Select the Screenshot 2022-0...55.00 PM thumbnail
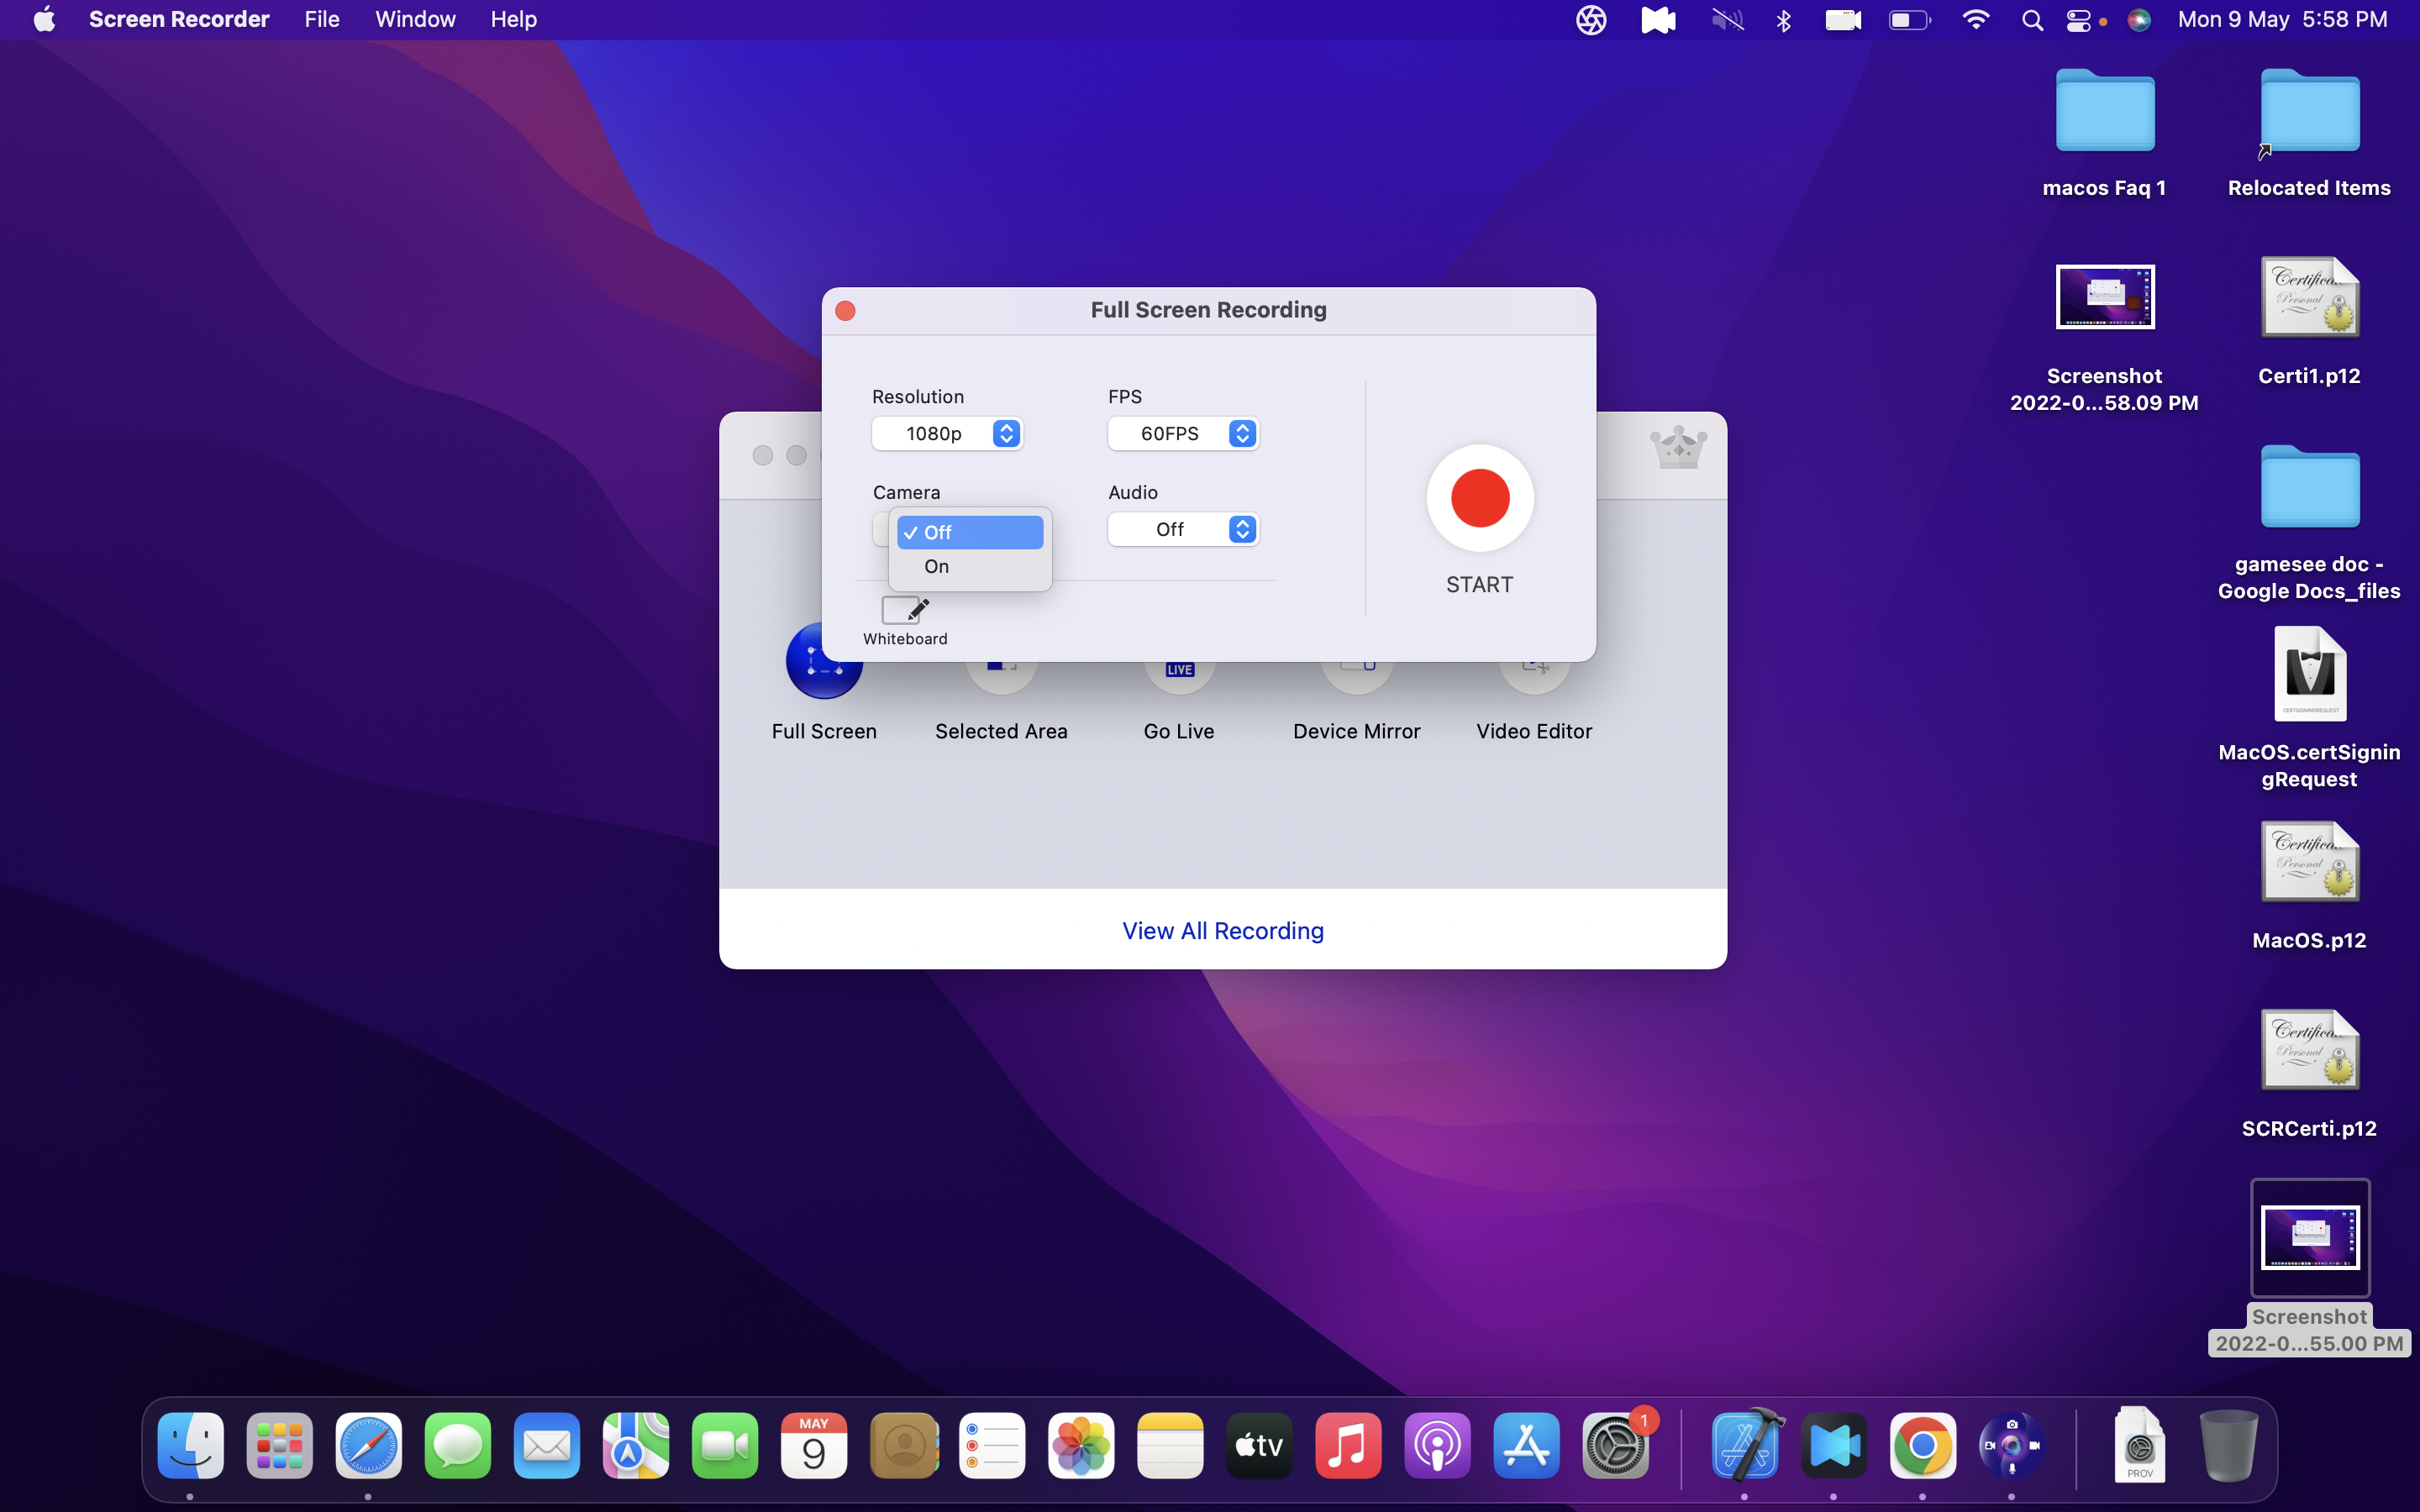Screen dimensions: 2420x1512 tap(2310, 1237)
